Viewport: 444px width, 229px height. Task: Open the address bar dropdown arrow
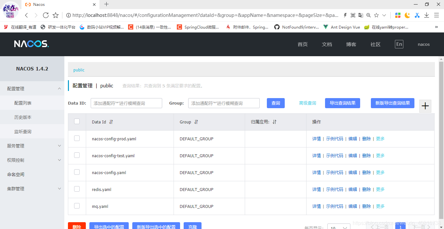click(384, 15)
